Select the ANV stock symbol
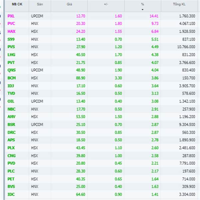The image size is (200, 200). pos(11,117)
